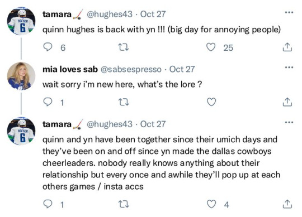Share mia loves sab's tweet
302x217 pixels.
tap(287, 102)
